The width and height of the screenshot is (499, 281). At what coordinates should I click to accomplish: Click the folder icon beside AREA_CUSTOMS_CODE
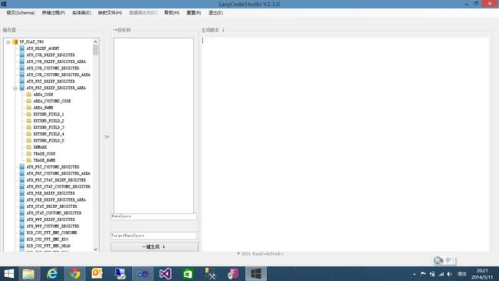tap(28, 101)
